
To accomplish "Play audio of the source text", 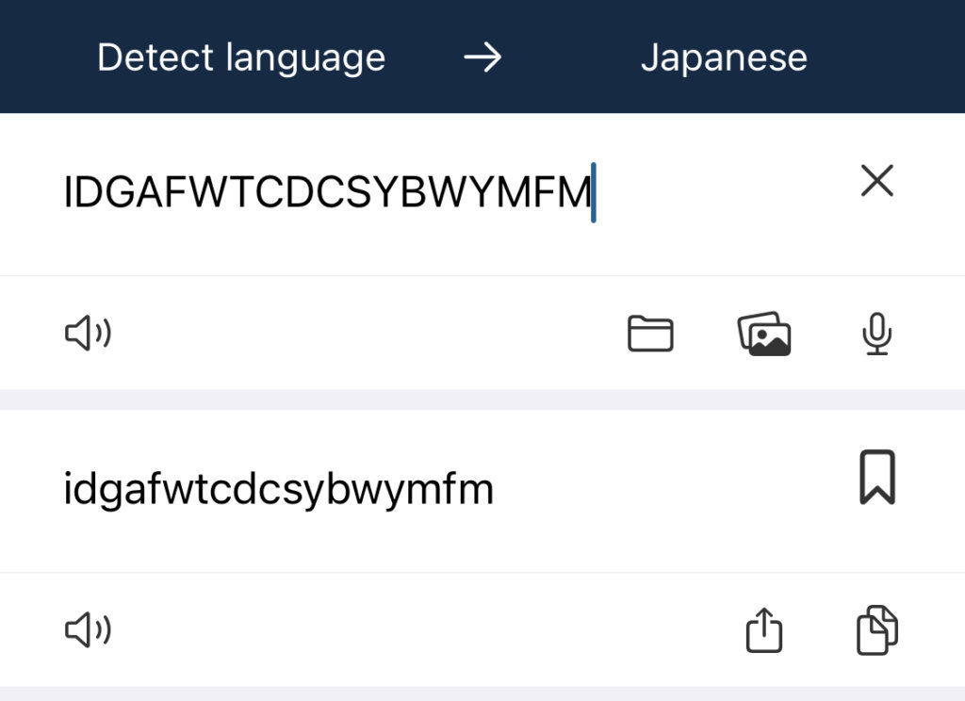I will 88,334.
